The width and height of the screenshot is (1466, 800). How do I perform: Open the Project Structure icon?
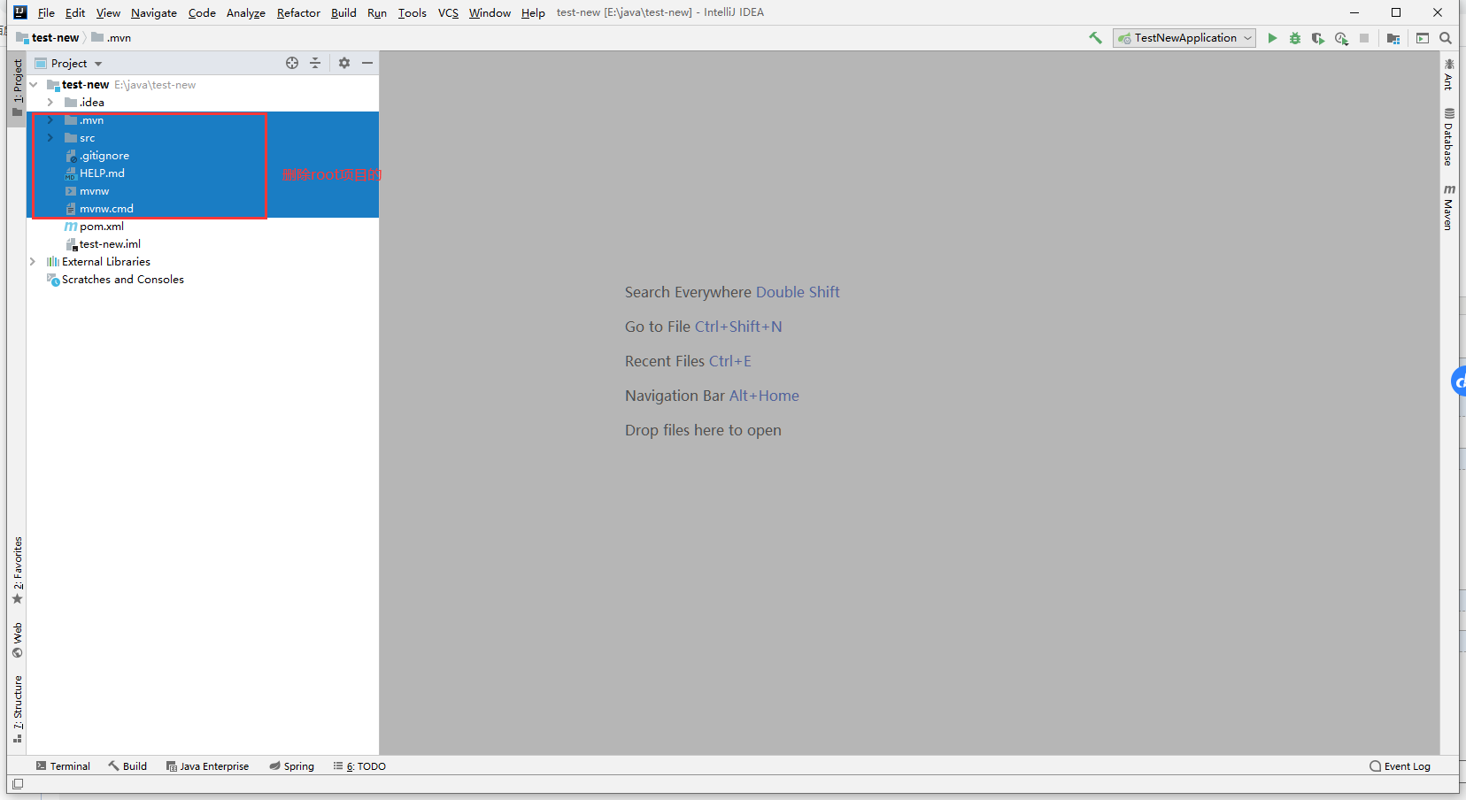[x=1393, y=38]
